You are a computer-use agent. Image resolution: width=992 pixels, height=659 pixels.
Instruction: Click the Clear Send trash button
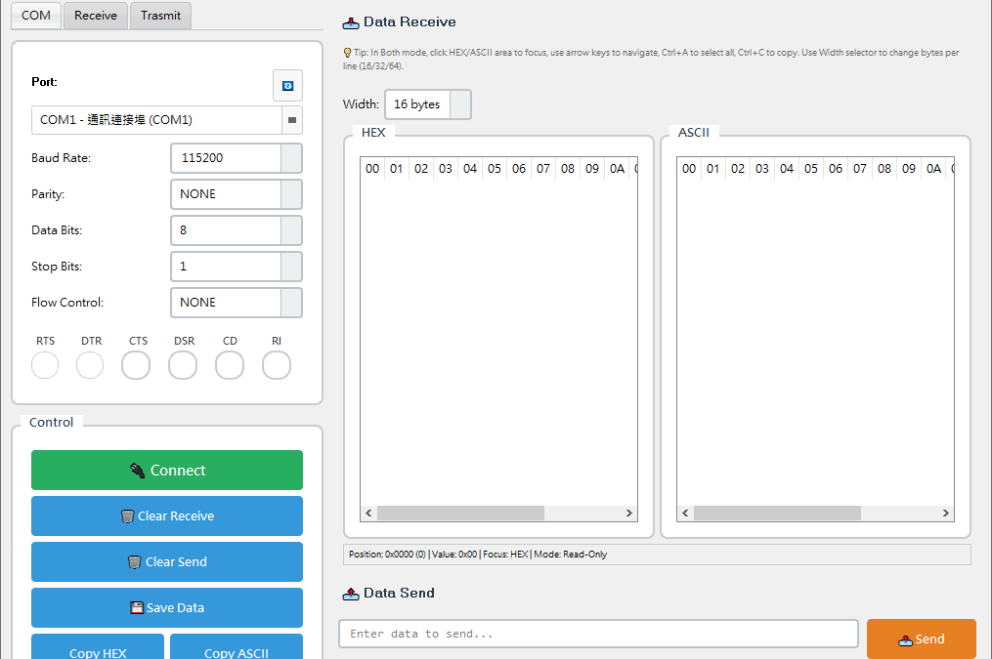[167, 561]
